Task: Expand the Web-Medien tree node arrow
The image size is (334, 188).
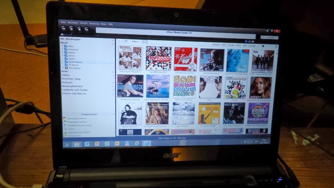Action: click(63, 68)
